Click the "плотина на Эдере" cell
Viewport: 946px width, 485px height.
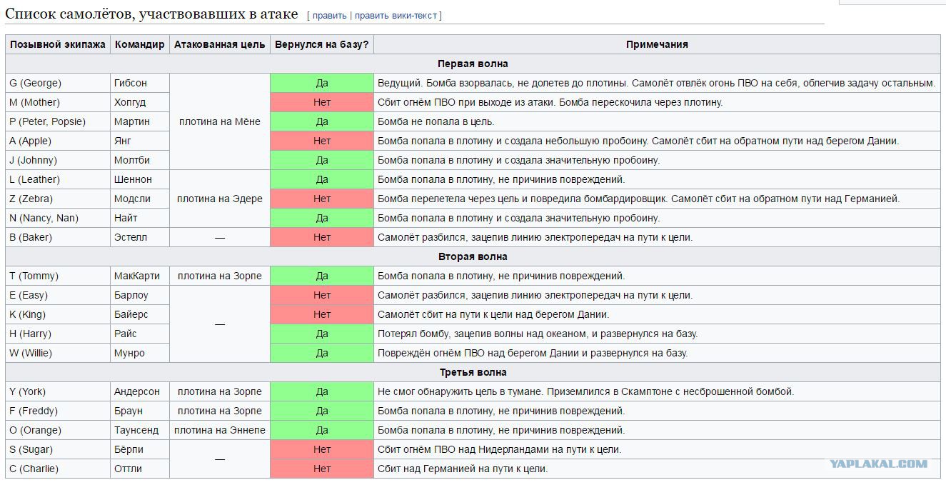[x=220, y=199]
